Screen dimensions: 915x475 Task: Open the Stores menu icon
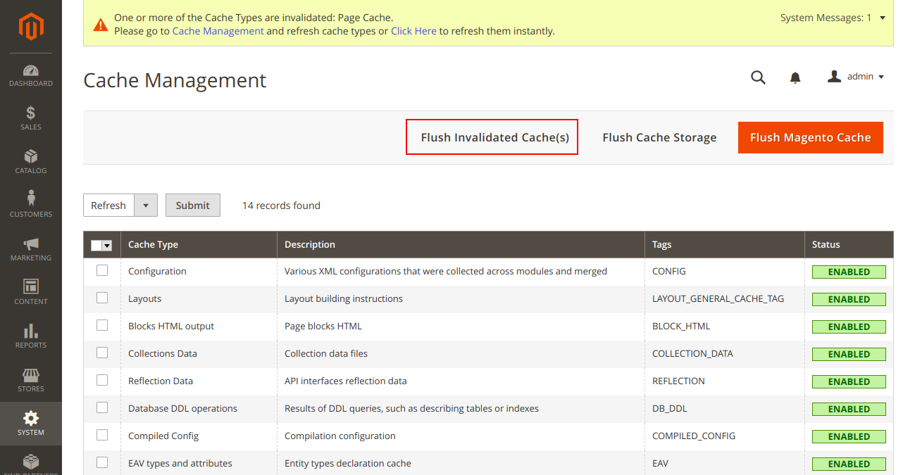click(31, 374)
